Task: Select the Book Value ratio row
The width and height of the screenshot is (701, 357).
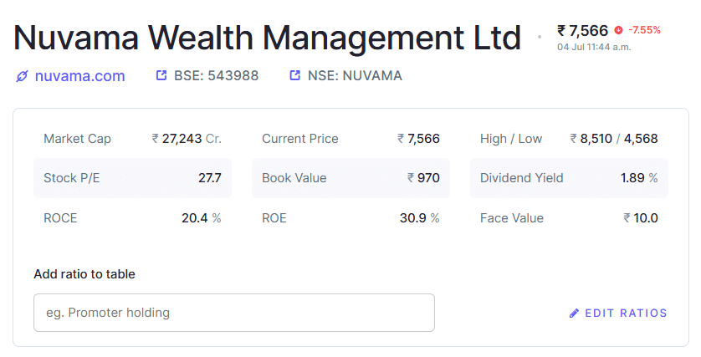Action: [350, 178]
